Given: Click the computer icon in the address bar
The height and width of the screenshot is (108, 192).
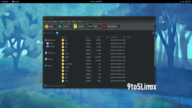Looking at the screenshot, I should pos(57,33).
